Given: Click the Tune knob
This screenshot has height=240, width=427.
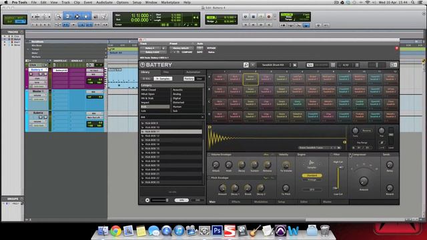Looking at the screenshot, I should click(356, 131).
